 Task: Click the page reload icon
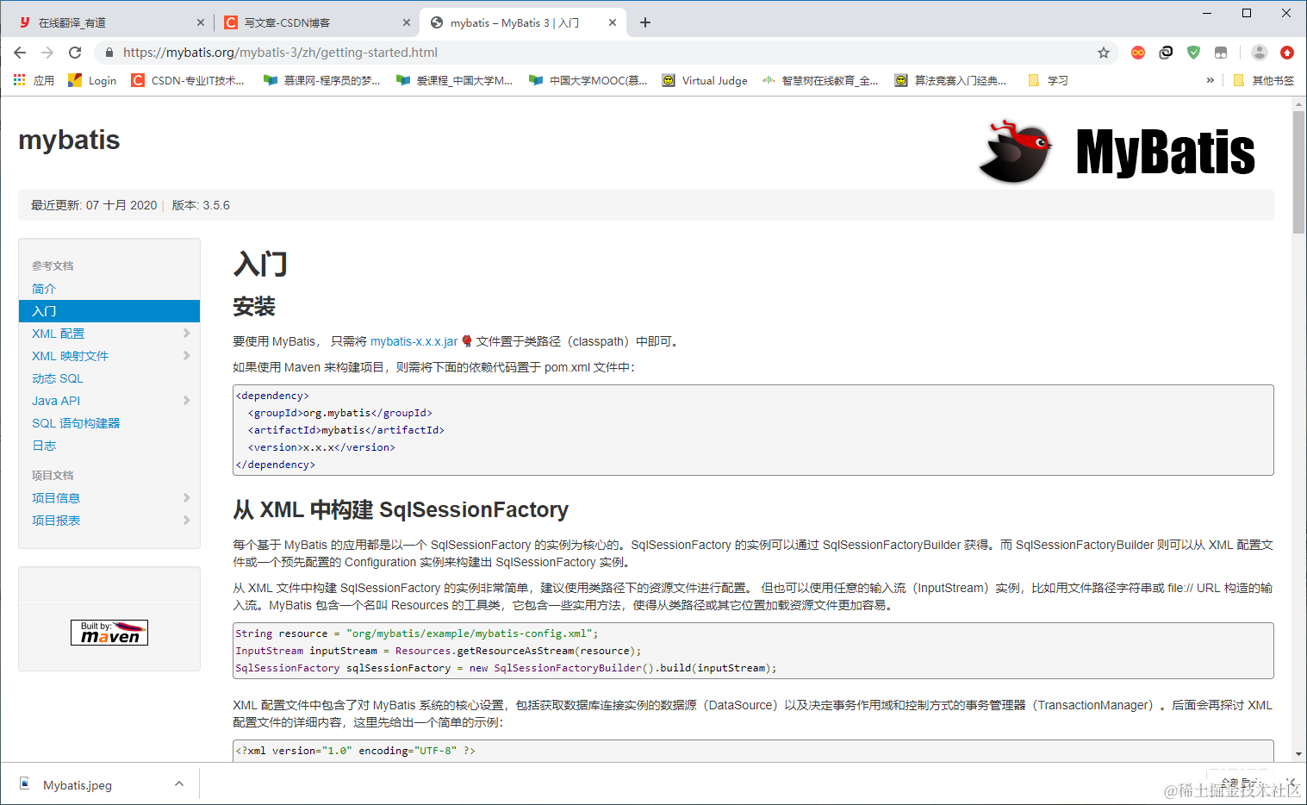click(75, 53)
